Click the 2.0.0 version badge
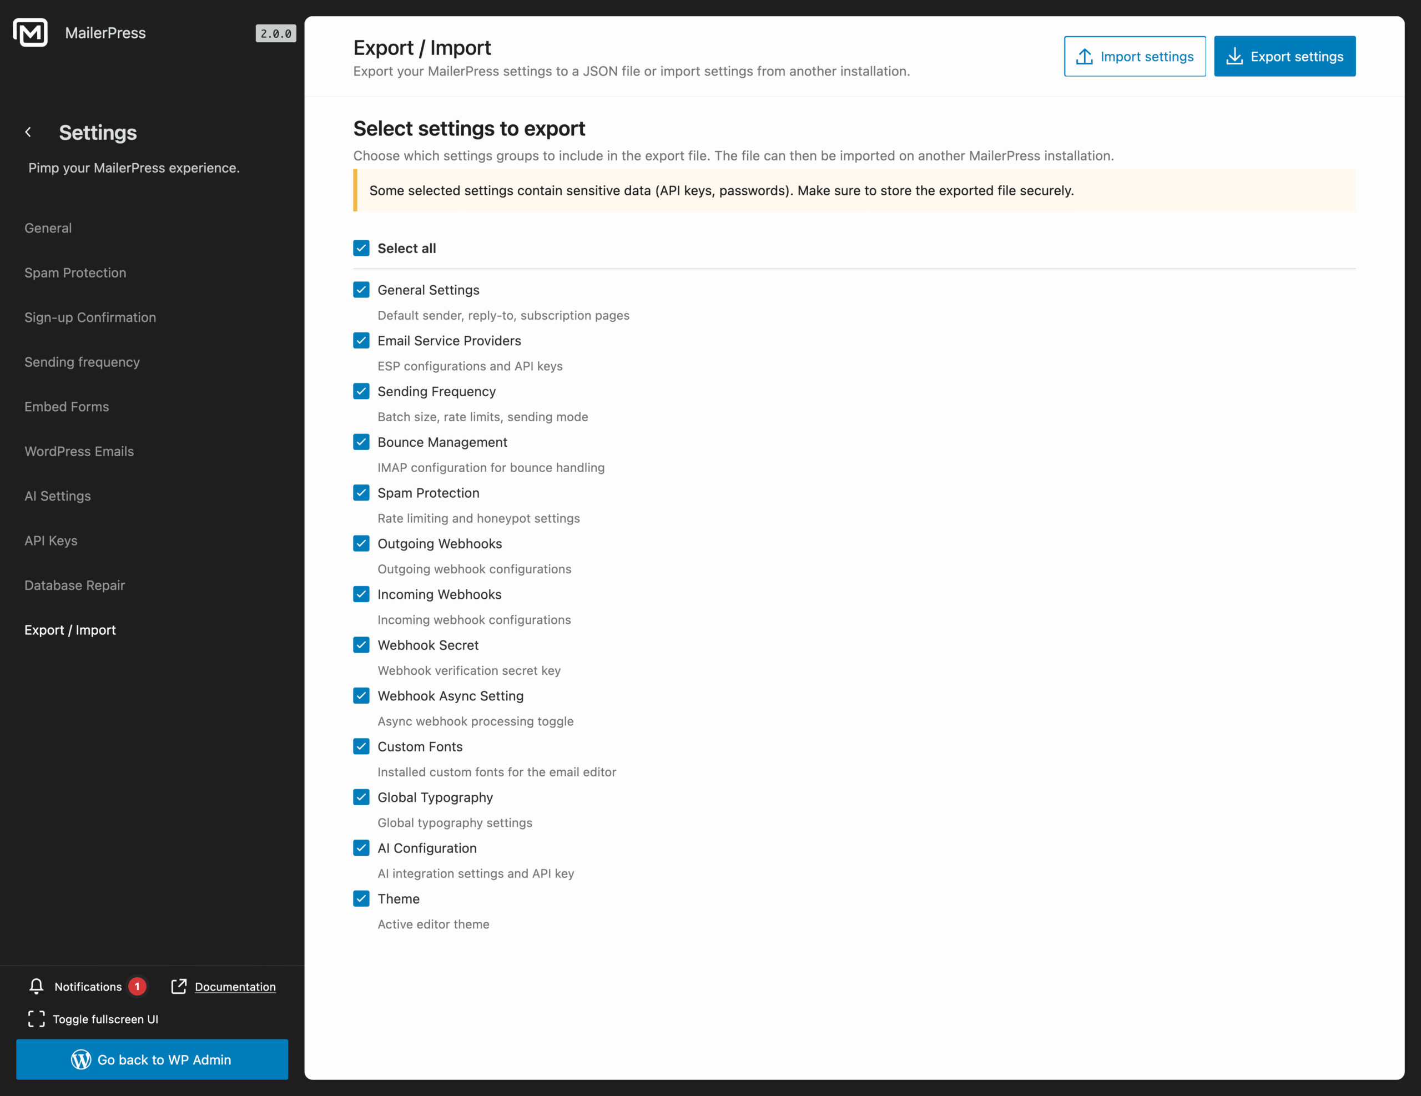Image resolution: width=1421 pixels, height=1096 pixels. [x=276, y=33]
